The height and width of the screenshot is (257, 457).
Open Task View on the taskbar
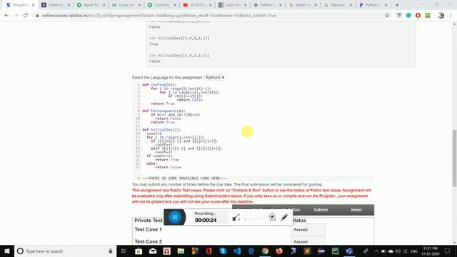(x=124, y=251)
